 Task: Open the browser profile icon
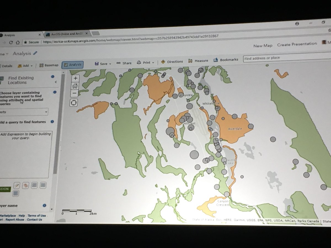[297, 24]
